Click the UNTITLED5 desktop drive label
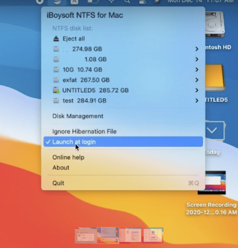 coord(216,100)
